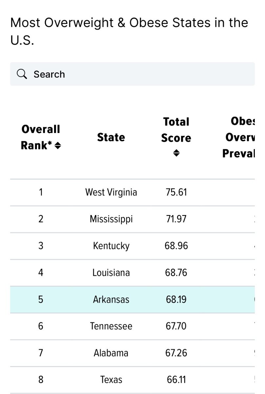Click the magnifying glass search icon
Image resolution: width=265 pixels, height=394 pixels.
[22, 74]
